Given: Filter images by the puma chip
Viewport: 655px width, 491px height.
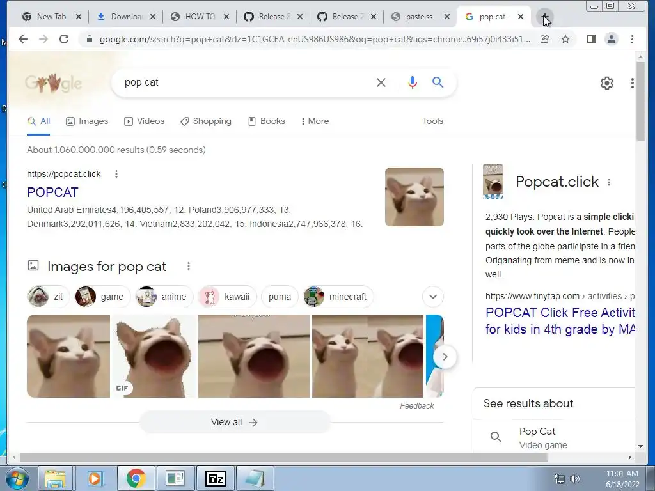Looking at the screenshot, I should pos(280,297).
